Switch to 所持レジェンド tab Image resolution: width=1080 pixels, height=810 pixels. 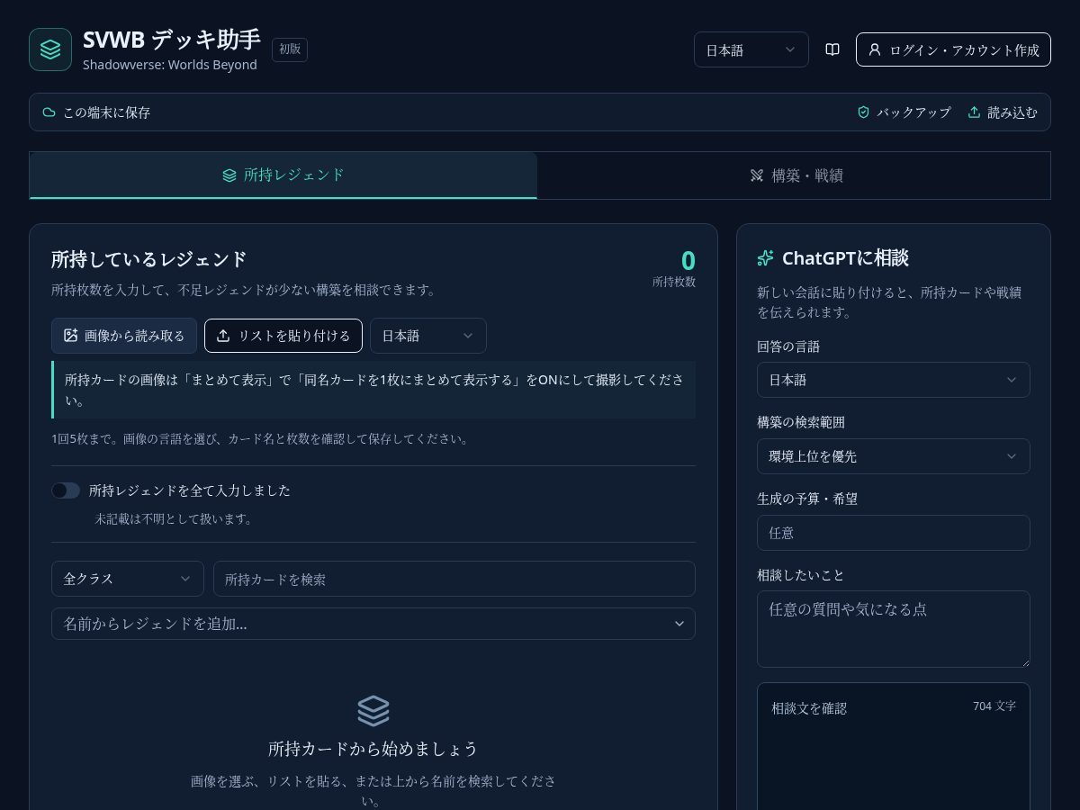click(283, 175)
